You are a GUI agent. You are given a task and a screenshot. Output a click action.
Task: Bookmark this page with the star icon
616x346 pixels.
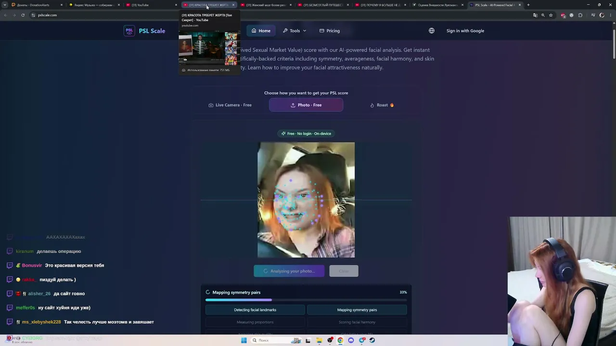tap(551, 15)
